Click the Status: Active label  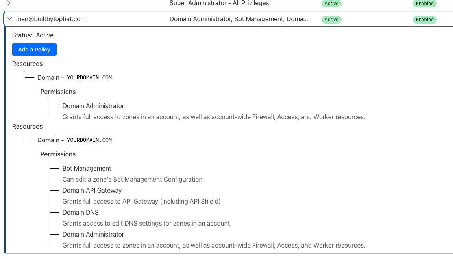(x=33, y=35)
